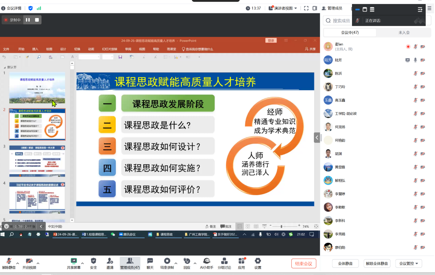Expand the 演讲者视图 view dropdown
Viewport: 435px width, 275px height.
[295, 8]
